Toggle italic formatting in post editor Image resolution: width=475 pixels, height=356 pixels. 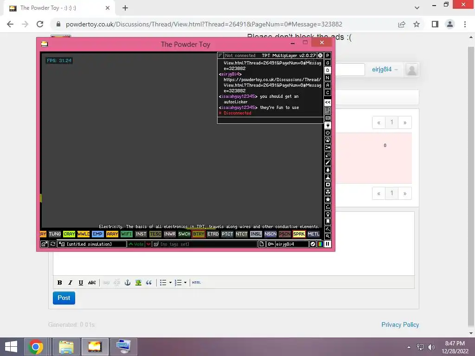71,282
